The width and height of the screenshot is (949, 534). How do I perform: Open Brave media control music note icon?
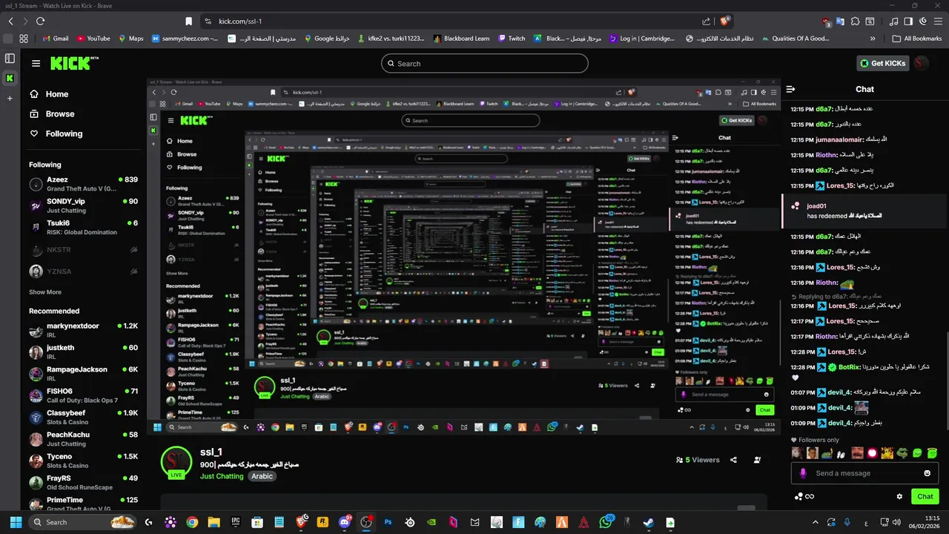(x=894, y=22)
